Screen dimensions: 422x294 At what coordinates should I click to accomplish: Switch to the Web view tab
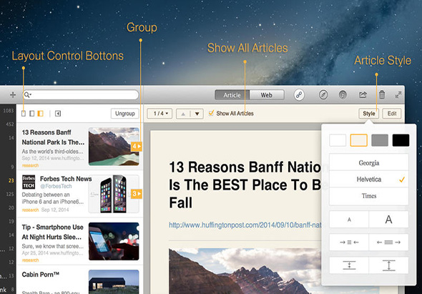tap(267, 95)
